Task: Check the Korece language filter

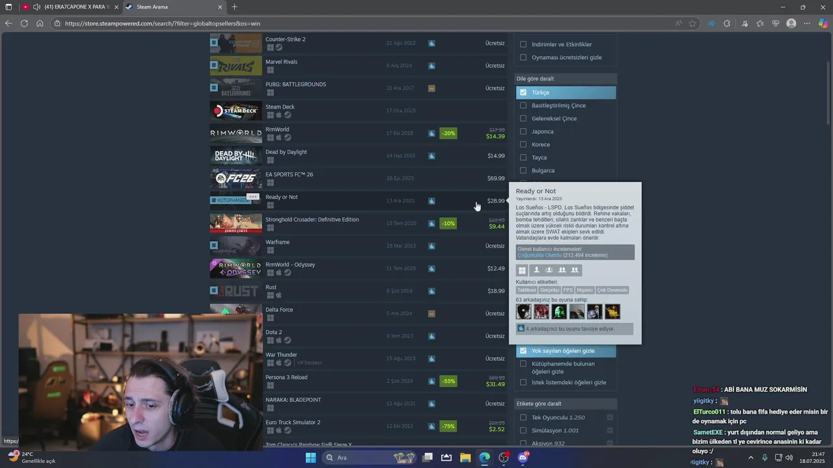Action: point(523,144)
